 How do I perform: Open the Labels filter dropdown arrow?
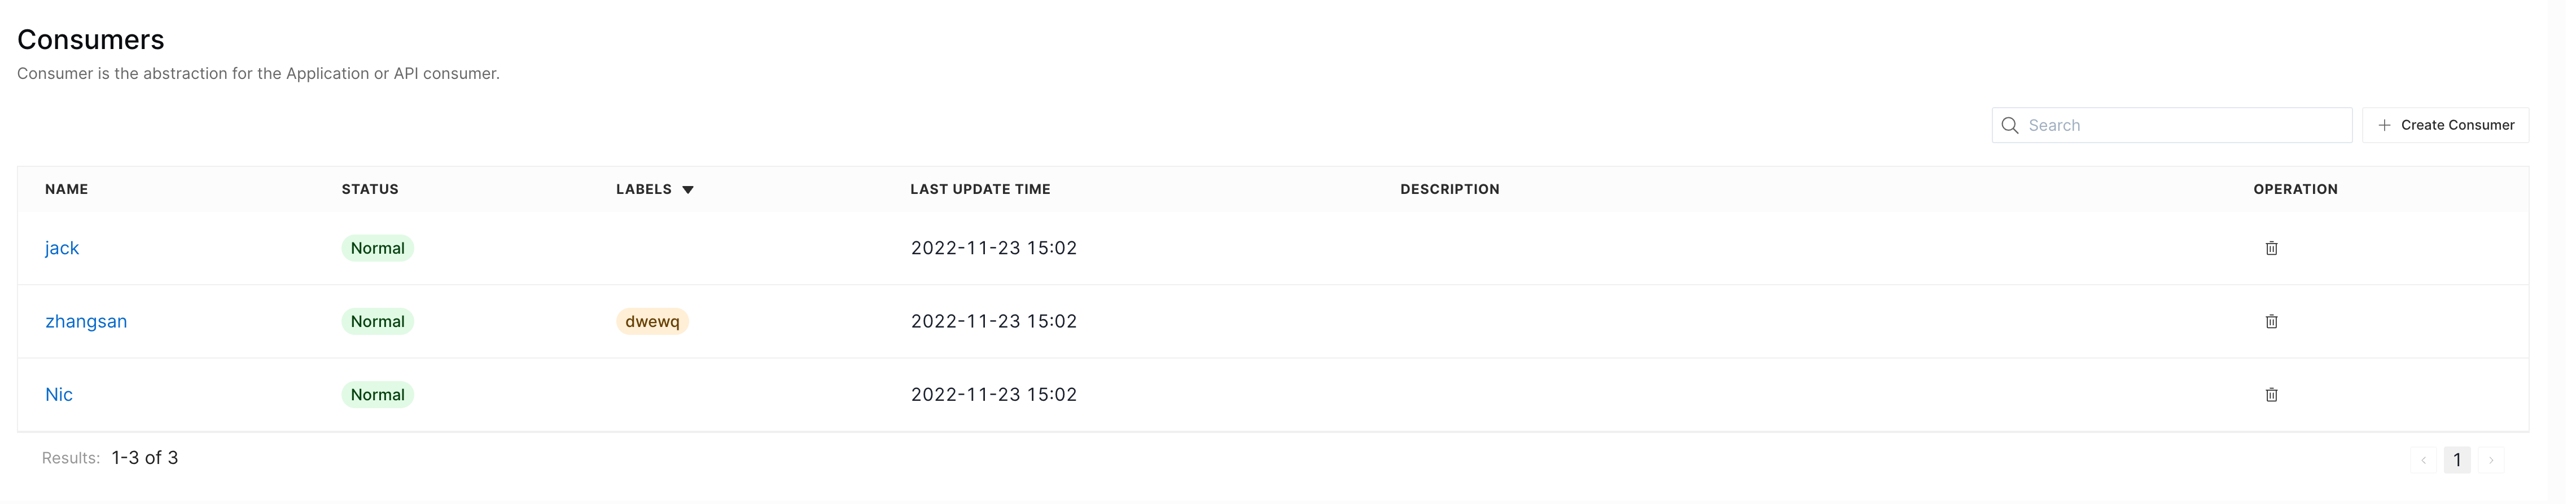pyautogui.click(x=688, y=189)
